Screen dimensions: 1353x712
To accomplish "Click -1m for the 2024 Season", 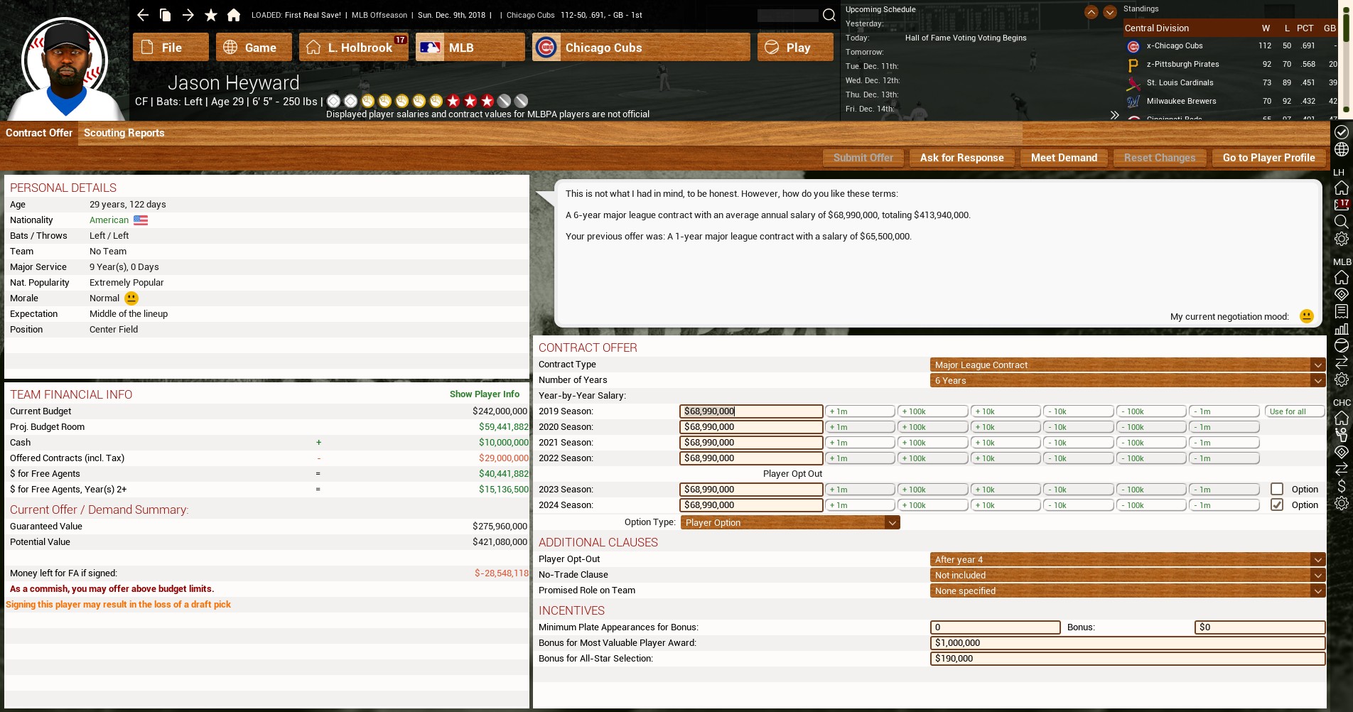I will pos(1224,505).
